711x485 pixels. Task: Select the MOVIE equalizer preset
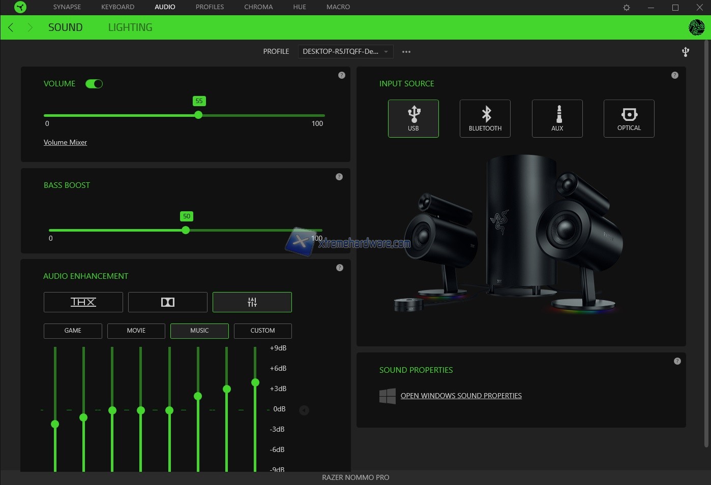click(x=136, y=331)
